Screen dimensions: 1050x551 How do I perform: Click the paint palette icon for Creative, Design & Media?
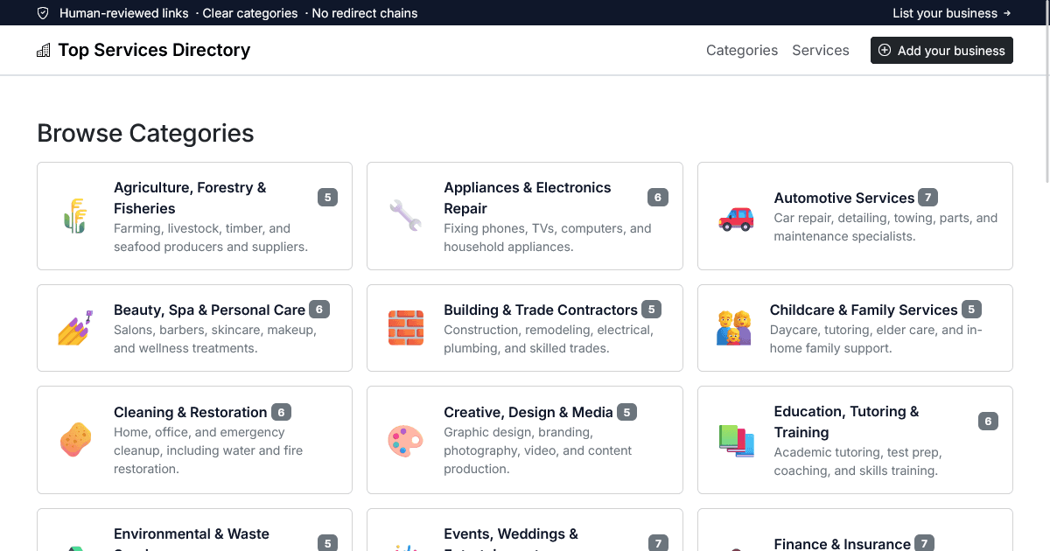405,440
